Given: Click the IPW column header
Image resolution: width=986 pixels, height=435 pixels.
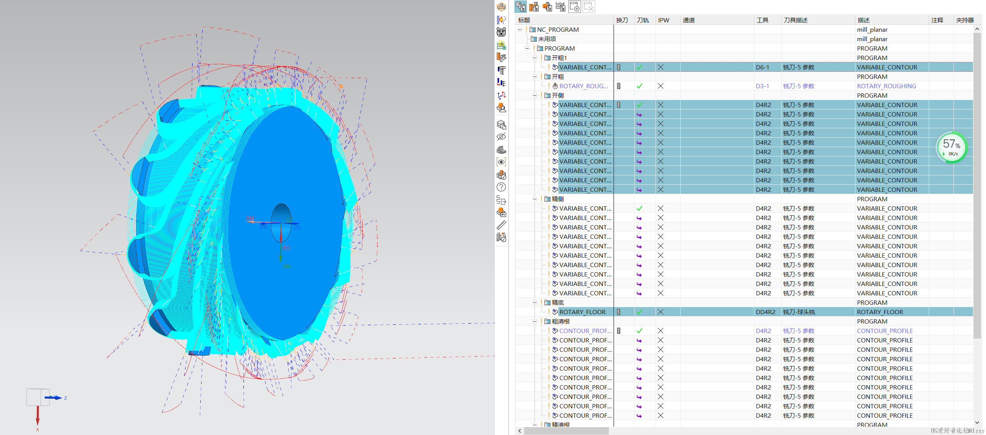Looking at the screenshot, I should point(668,20).
